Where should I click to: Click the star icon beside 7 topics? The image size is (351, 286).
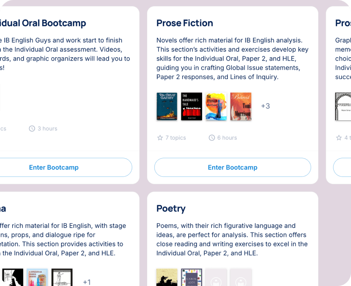point(160,138)
